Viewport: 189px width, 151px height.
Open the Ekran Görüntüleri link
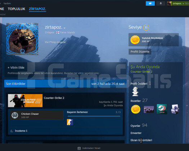[141, 140]
